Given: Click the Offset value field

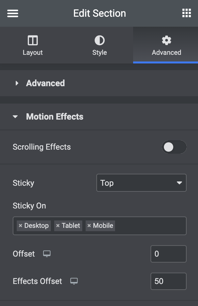Looking at the screenshot, I should (x=169, y=254).
